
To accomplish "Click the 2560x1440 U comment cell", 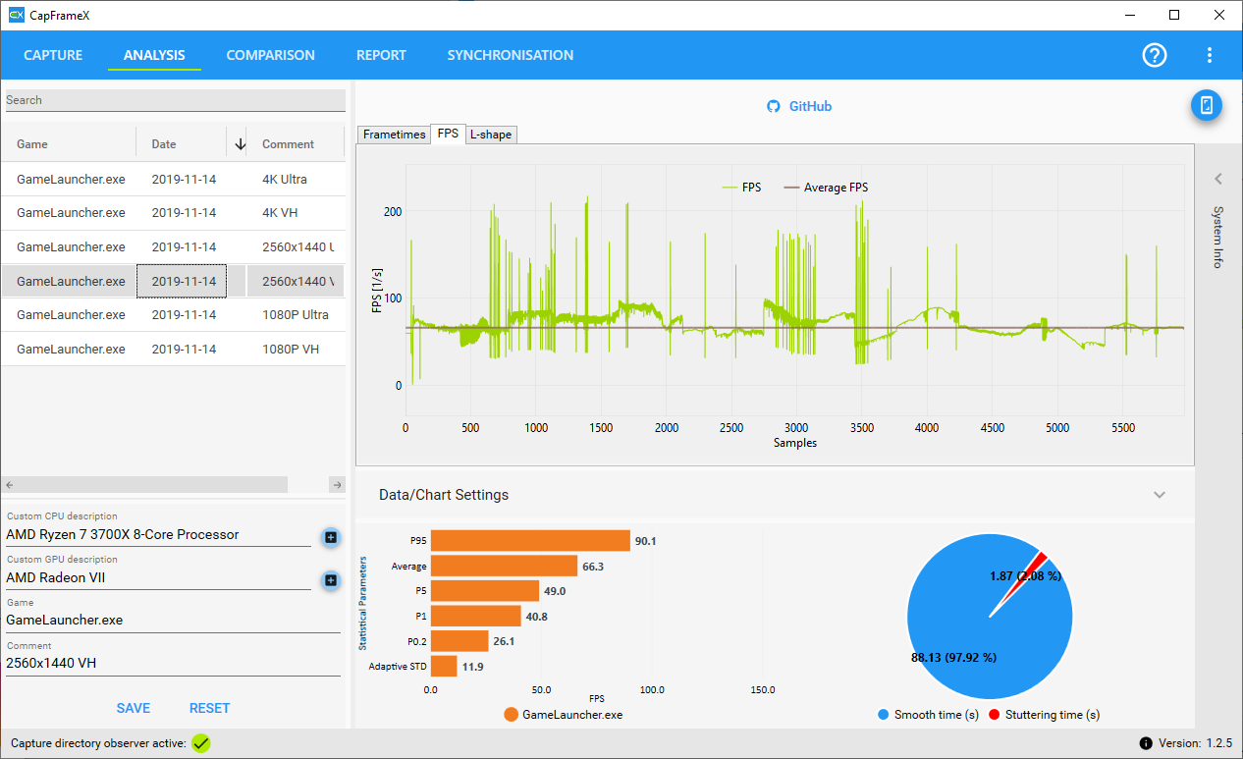I will 296,247.
